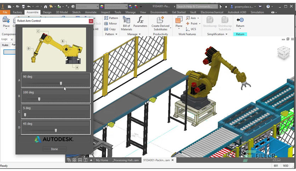Click the cascade windows icon
This screenshot has height=171, width=296.
coord(69,160)
